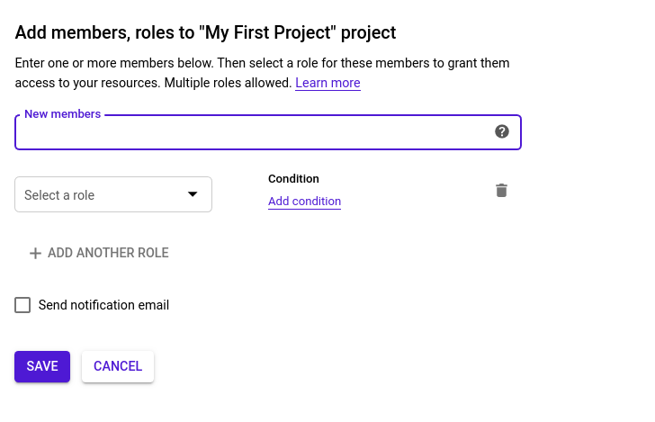
Task: Enable the Send notification email checkbox
Action: pos(22,305)
